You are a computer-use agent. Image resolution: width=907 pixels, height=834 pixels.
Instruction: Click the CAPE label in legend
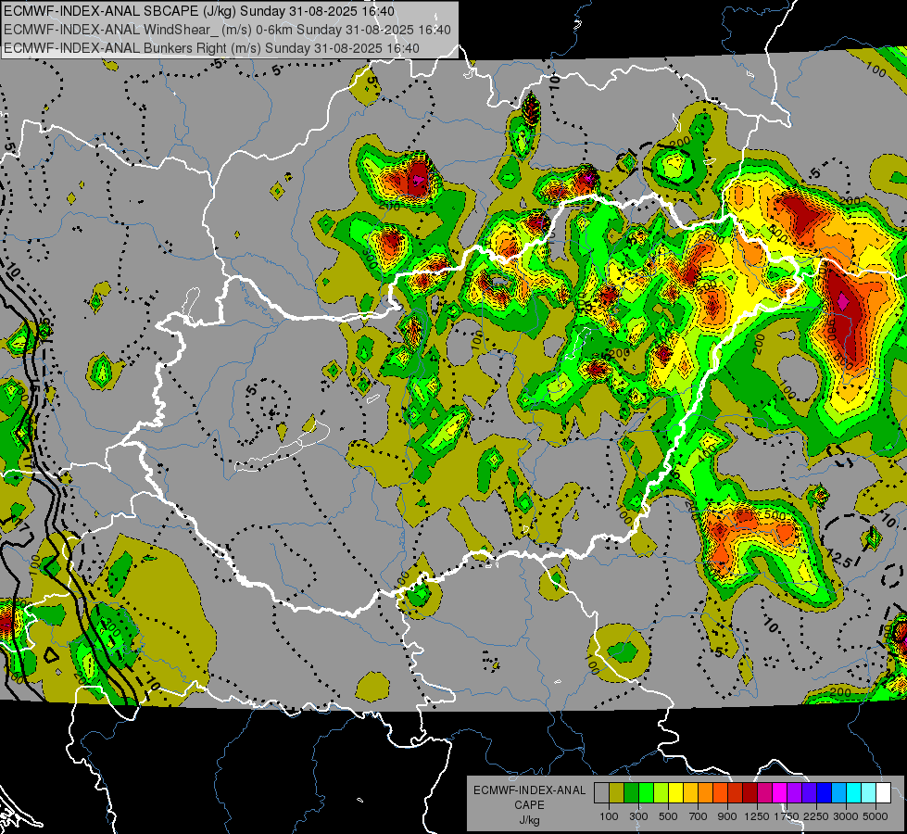[529, 805]
